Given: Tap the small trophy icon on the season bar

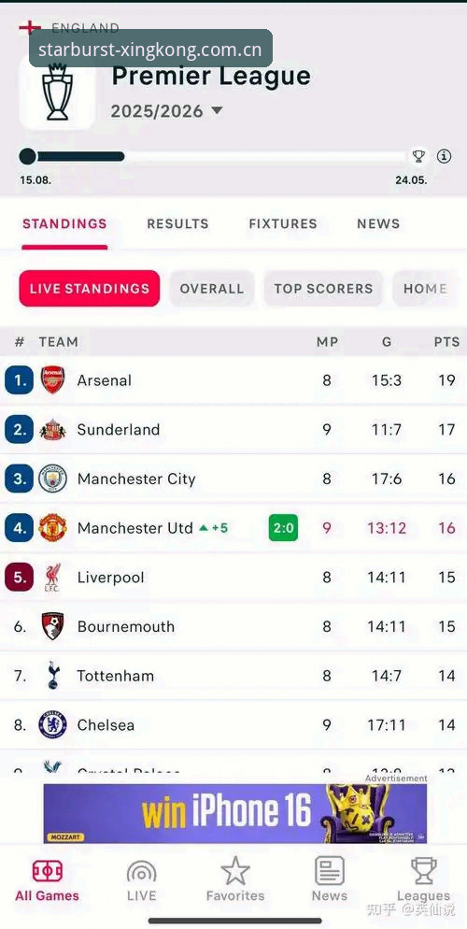Looking at the screenshot, I should 418,156.
